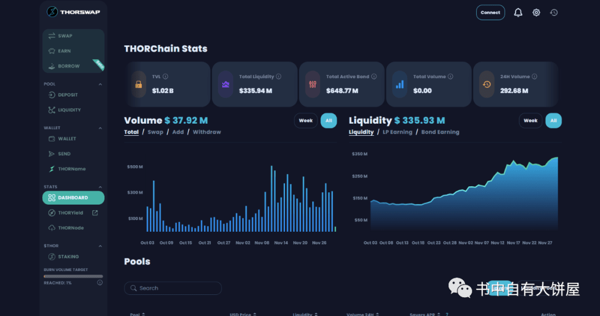Image resolution: width=600 pixels, height=316 pixels.
Task: Click Total Volume bar-chart icon
Action: [400, 84]
